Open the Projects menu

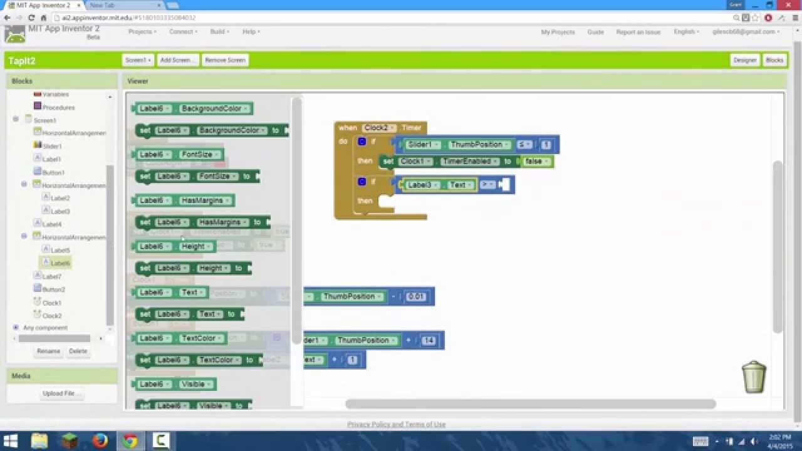tap(142, 32)
